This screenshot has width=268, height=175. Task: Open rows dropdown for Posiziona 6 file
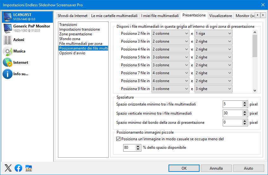pos(213,65)
